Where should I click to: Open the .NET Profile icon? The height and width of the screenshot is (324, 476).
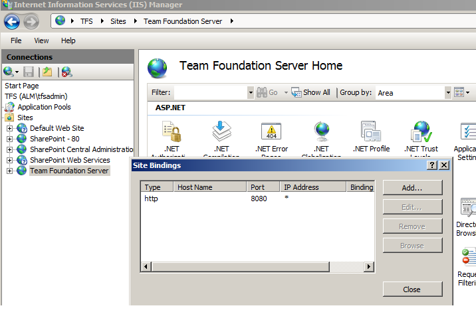coord(371,131)
